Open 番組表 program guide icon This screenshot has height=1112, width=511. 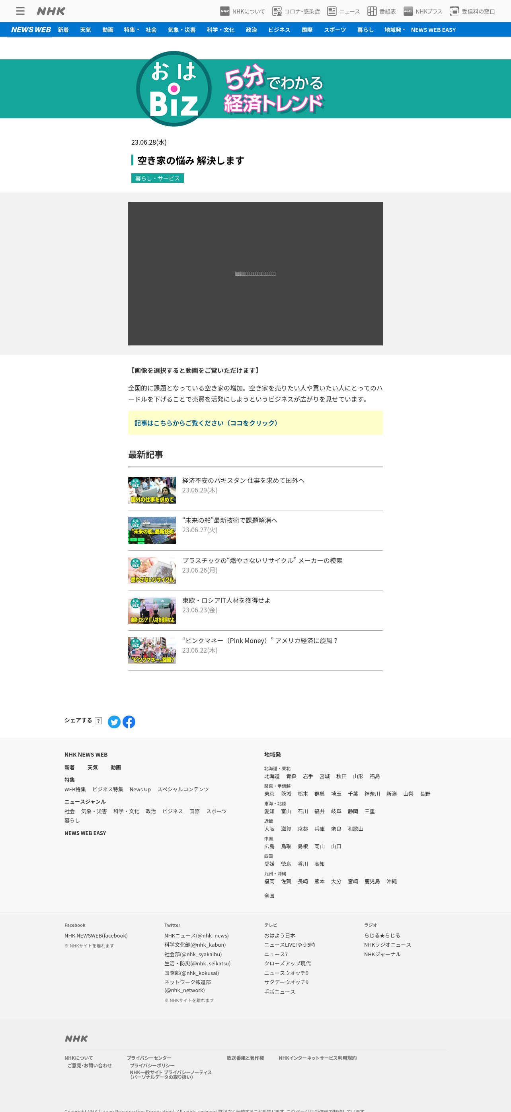(x=382, y=11)
